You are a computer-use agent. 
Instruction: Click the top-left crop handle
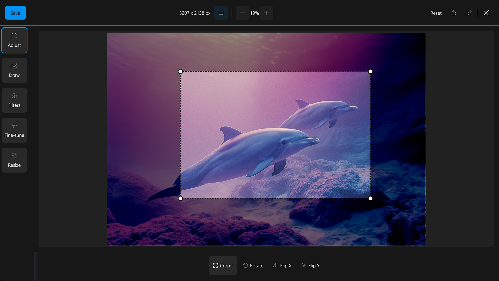(x=180, y=72)
